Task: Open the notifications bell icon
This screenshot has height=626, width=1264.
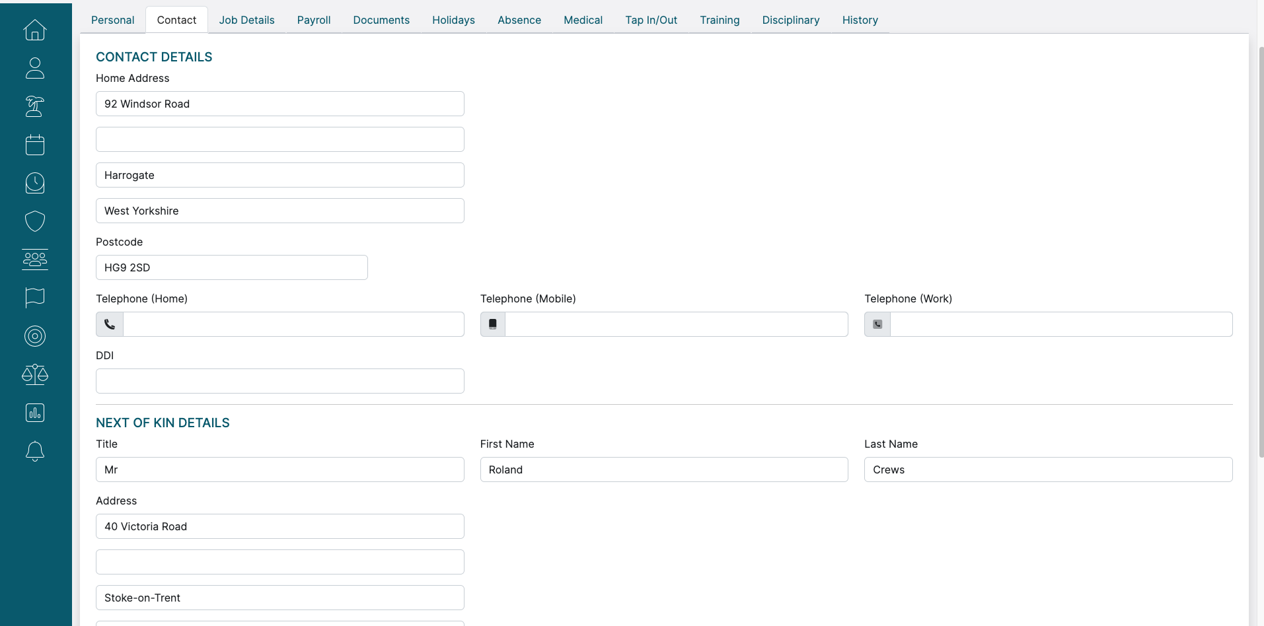Action: point(35,451)
